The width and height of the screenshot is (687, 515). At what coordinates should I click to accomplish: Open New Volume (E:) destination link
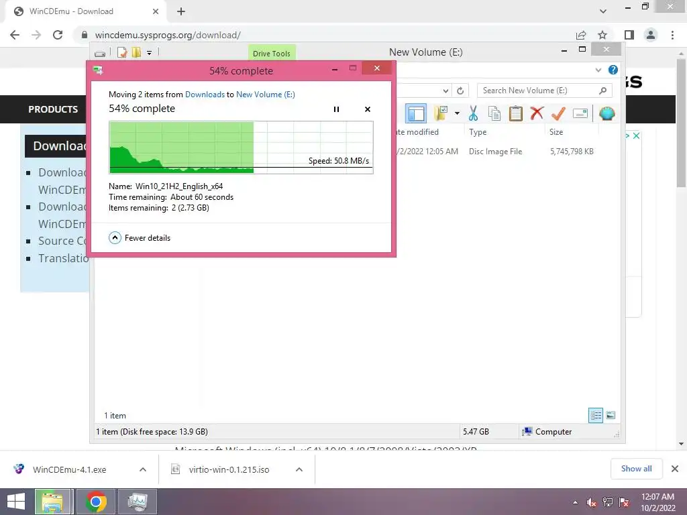pos(266,94)
